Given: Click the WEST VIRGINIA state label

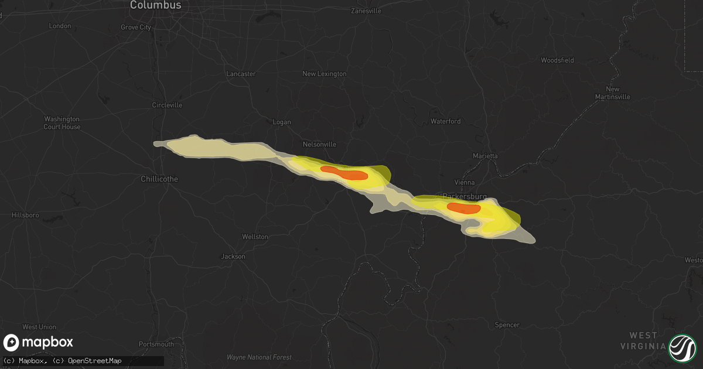Looking at the screenshot, I should [643, 341].
